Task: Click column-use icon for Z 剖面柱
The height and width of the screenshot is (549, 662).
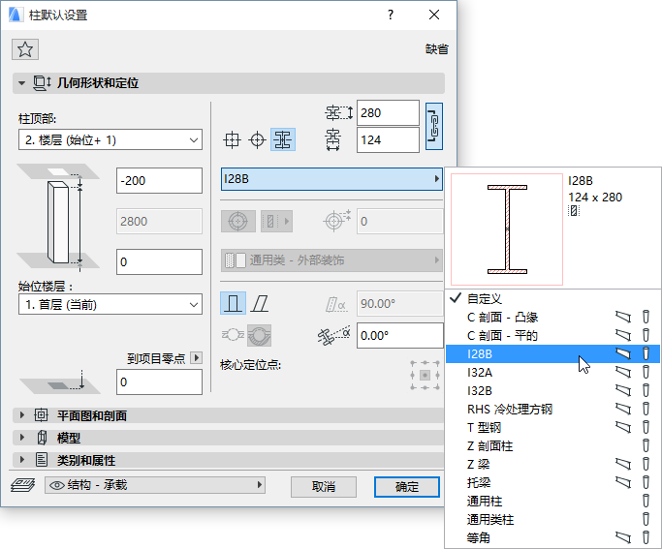Action: pyautogui.click(x=646, y=445)
